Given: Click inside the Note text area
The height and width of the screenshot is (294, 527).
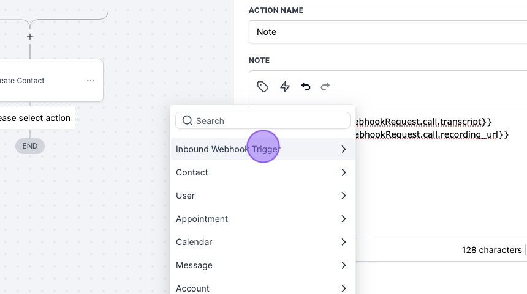Looking at the screenshot, I should coord(441,183).
